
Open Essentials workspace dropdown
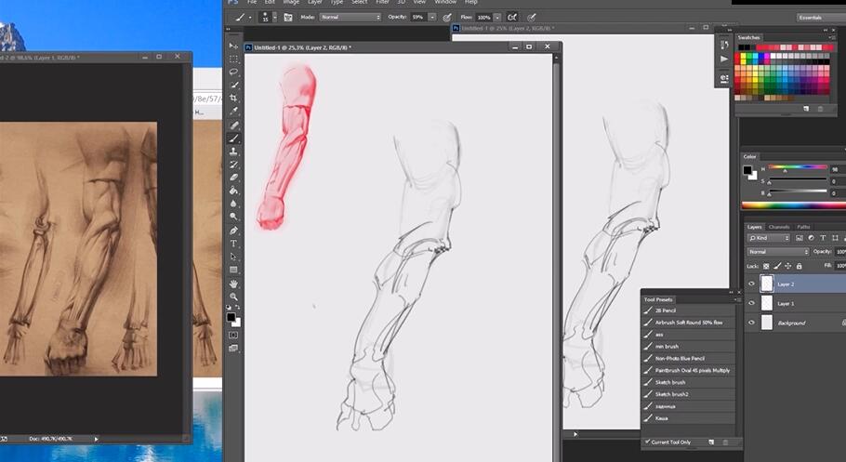[x=821, y=18]
